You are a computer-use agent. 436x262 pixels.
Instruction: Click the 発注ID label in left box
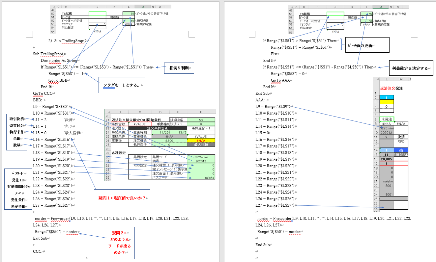(x=18, y=180)
